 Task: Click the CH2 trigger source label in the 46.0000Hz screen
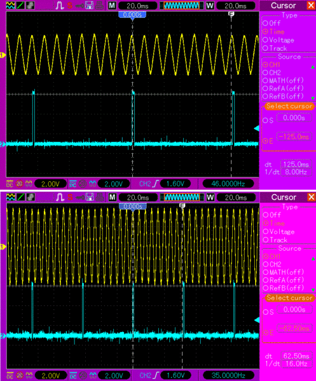pos(145,184)
